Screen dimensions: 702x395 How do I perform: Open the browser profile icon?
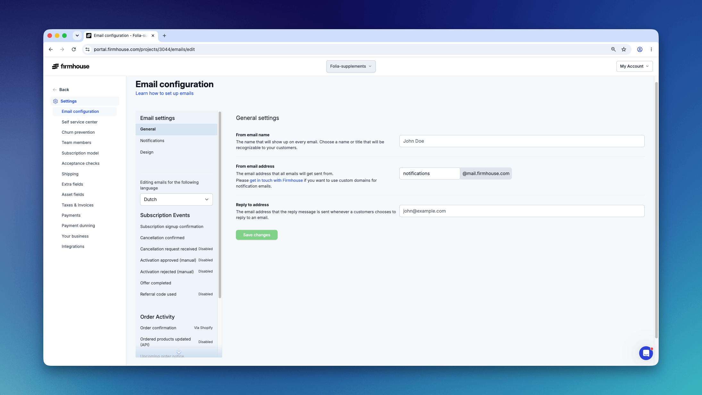[639, 49]
